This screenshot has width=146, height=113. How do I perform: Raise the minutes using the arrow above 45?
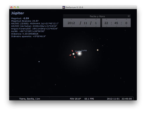[116, 19]
